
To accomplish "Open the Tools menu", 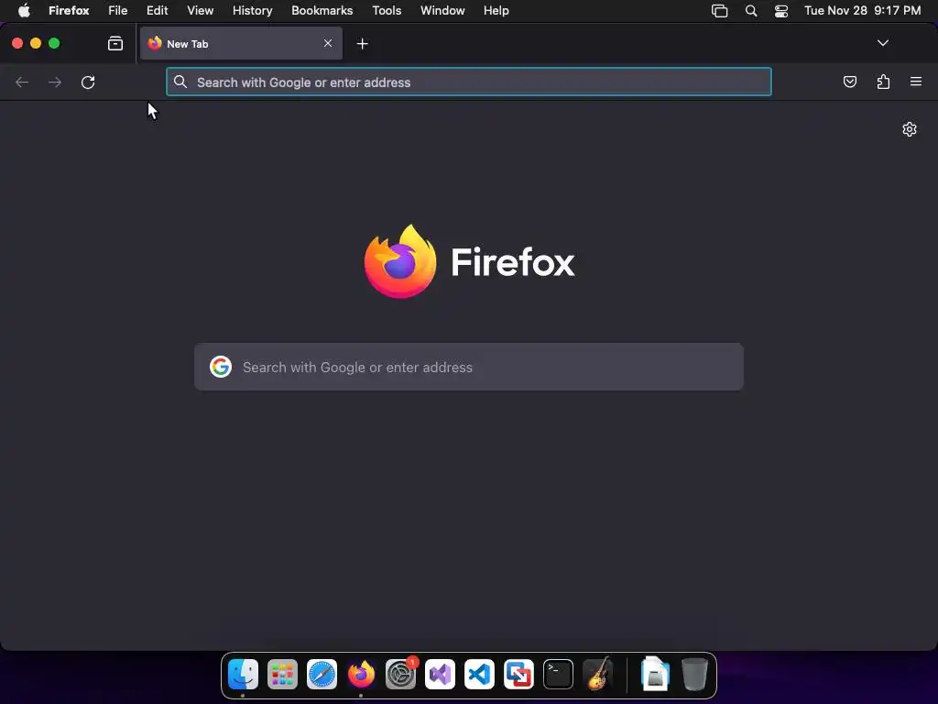I will click(x=387, y=11).
